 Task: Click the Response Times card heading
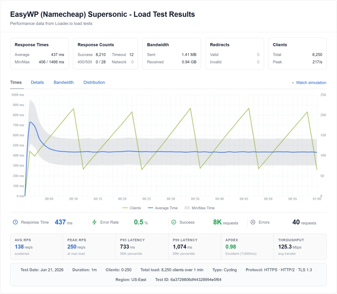[32, 45]
